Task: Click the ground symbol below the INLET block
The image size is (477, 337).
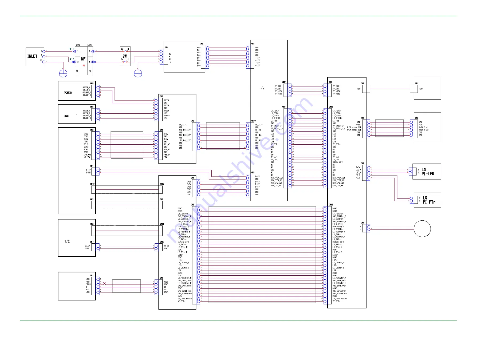Action: tap(63, 73)
